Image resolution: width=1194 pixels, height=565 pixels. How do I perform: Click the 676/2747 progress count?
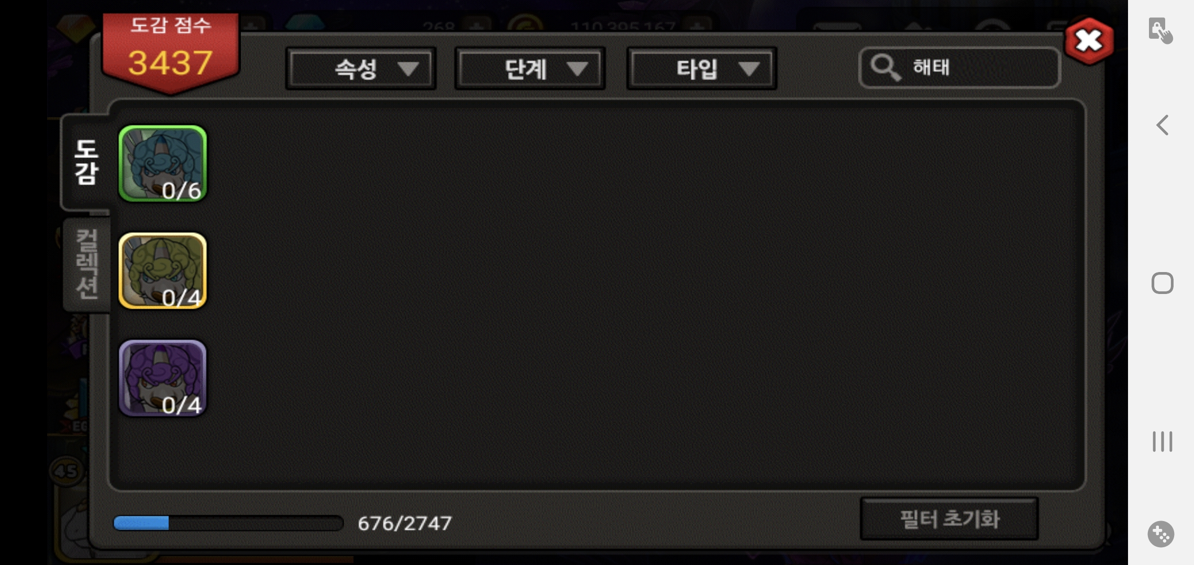[404, 523]
